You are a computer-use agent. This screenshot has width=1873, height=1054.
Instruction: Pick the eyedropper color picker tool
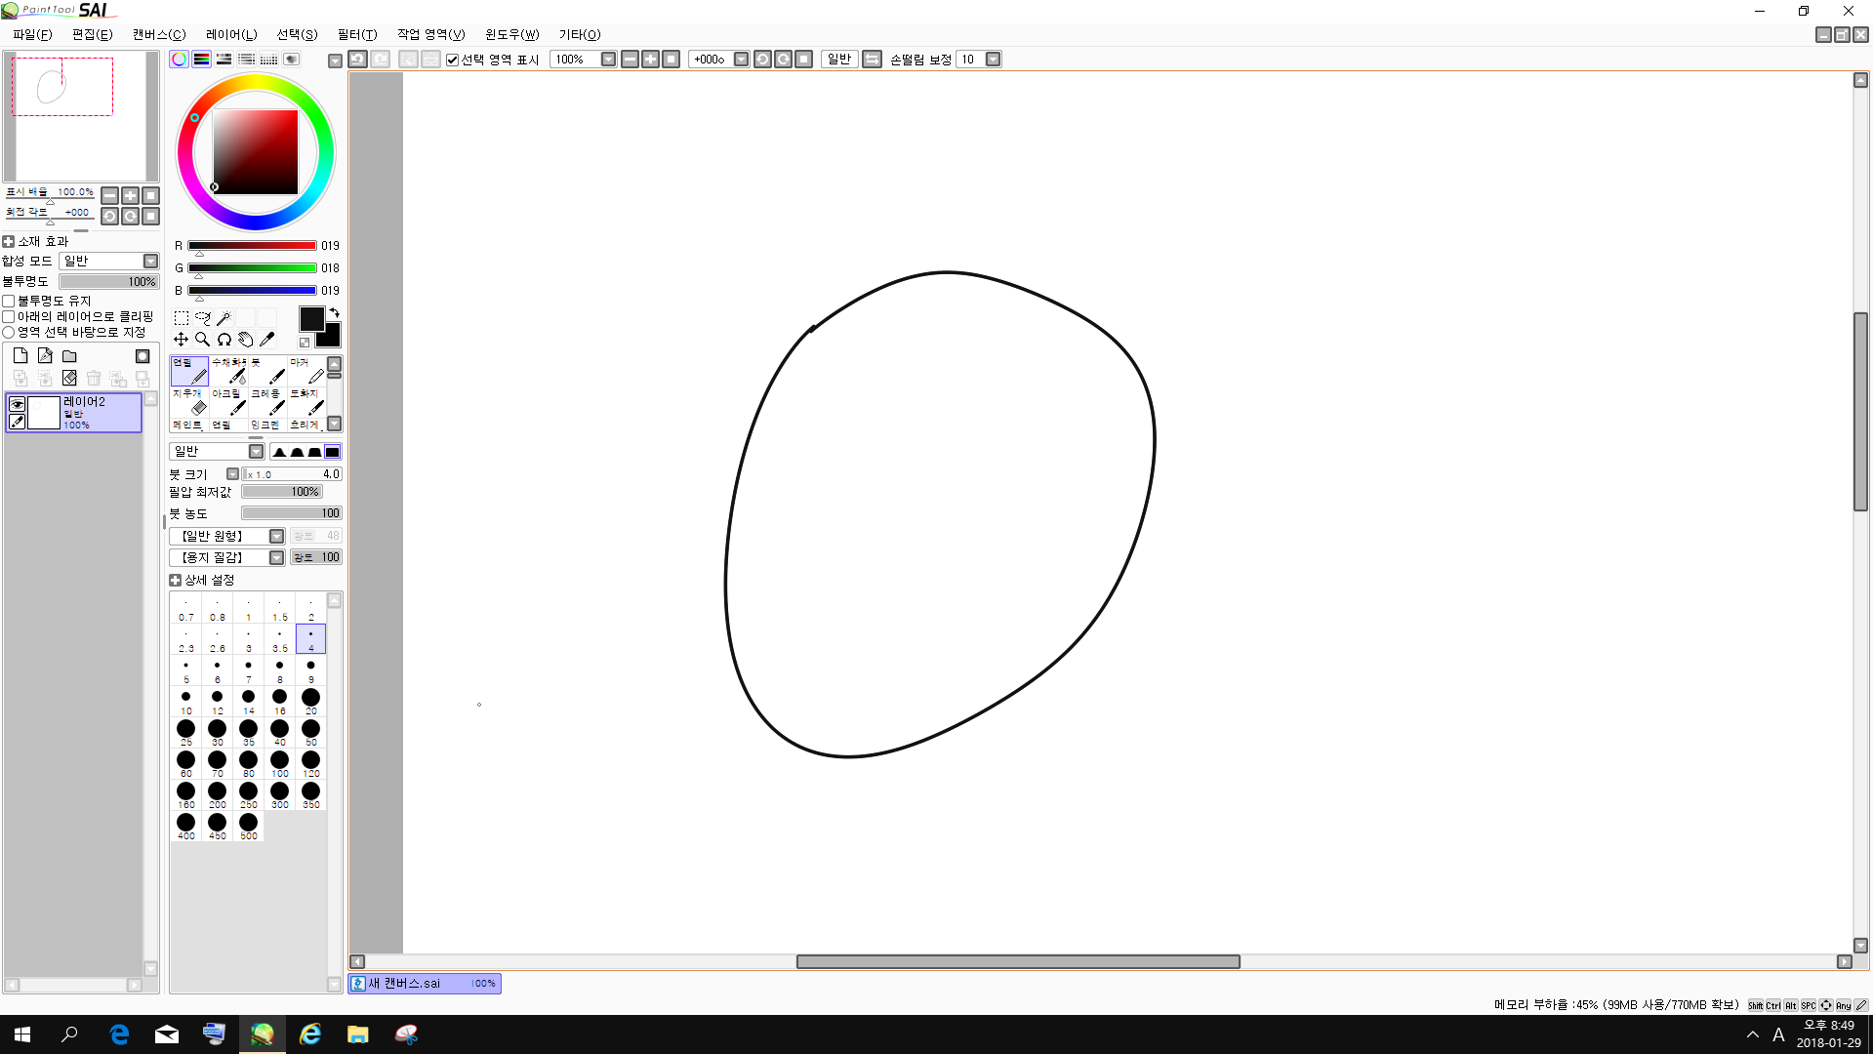click(266, 340)
